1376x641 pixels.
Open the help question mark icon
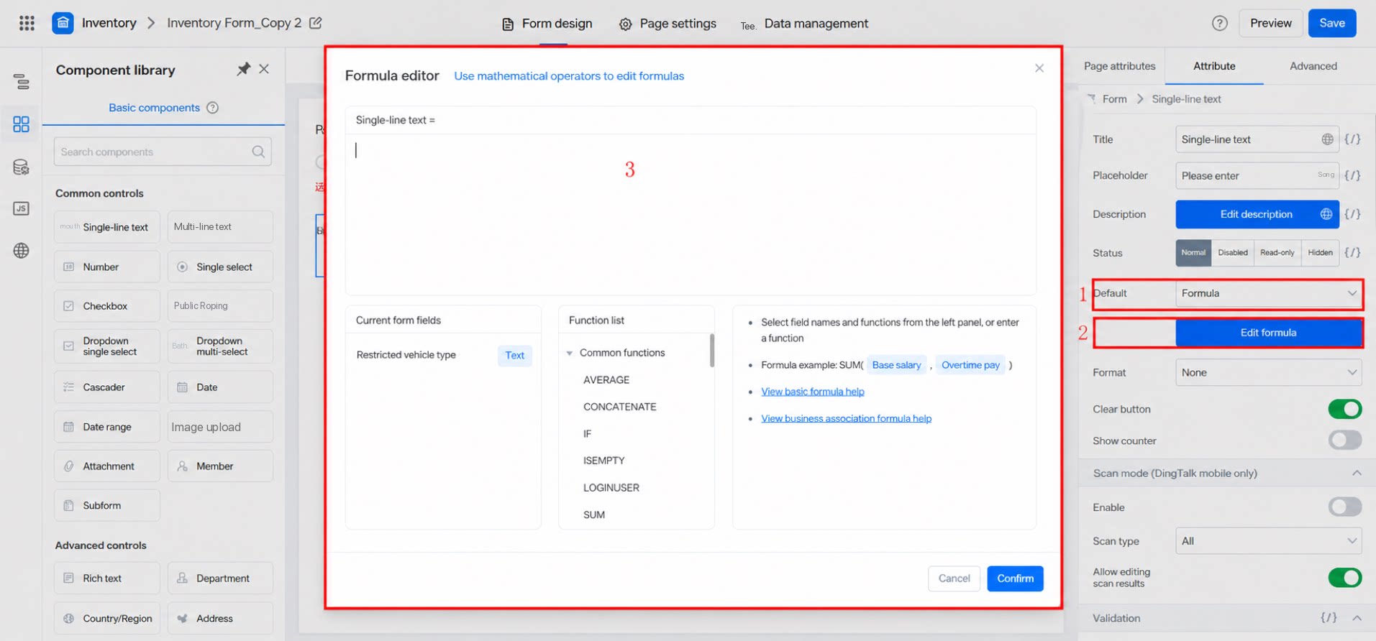coord(1219,23)
